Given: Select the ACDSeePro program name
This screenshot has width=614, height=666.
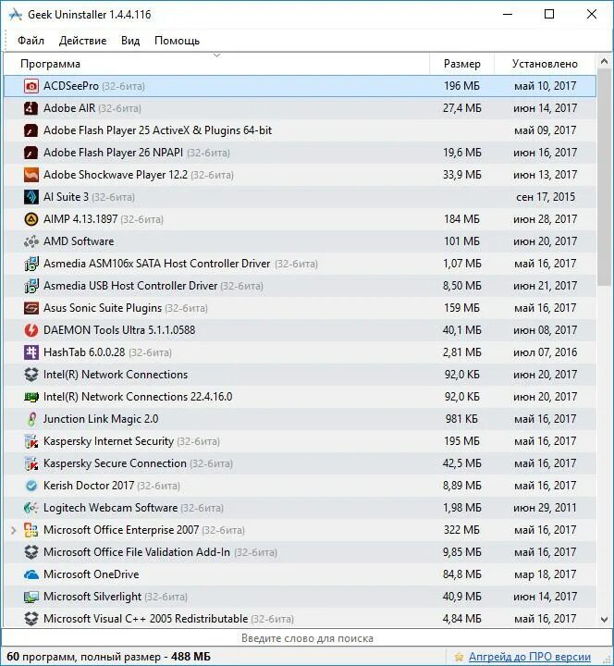Looking at the screenshot, I should coord(71,86).
